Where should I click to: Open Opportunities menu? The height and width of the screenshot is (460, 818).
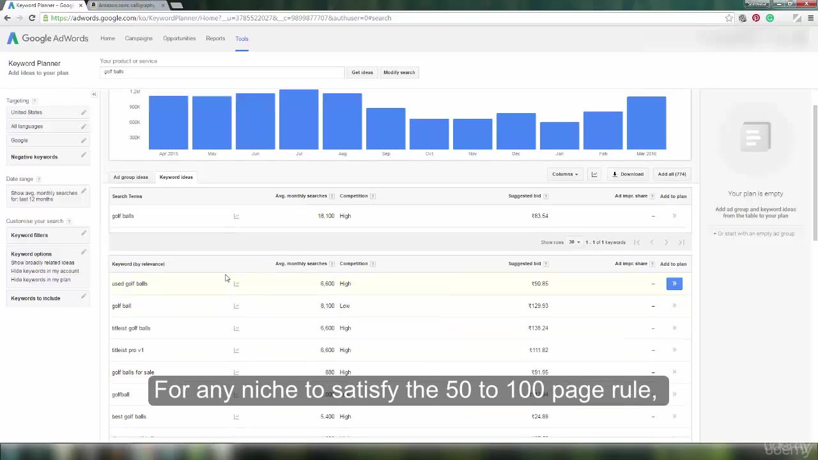pos(179,38)
